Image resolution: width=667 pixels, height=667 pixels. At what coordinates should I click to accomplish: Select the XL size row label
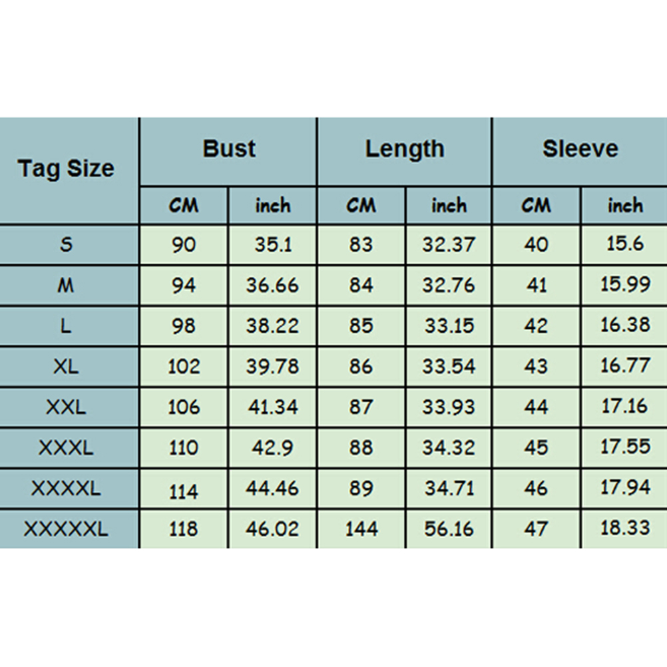tap(66, 366)
